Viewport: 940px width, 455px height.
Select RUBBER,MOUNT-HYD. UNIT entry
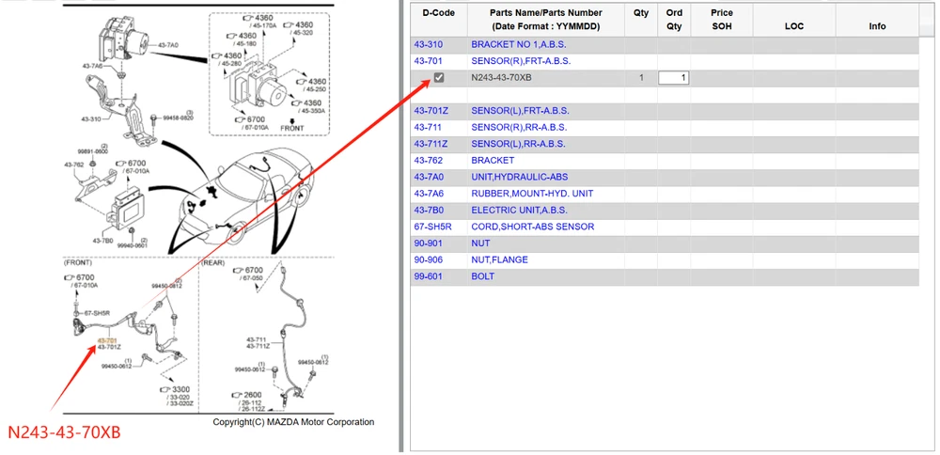click(532, 194)
